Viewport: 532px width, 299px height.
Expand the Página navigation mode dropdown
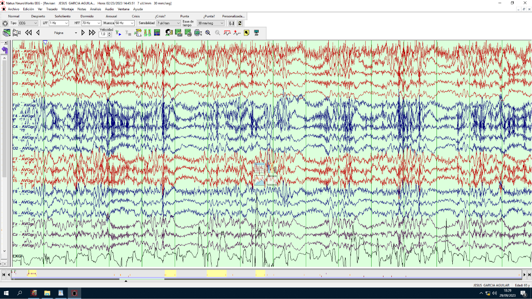76,33
